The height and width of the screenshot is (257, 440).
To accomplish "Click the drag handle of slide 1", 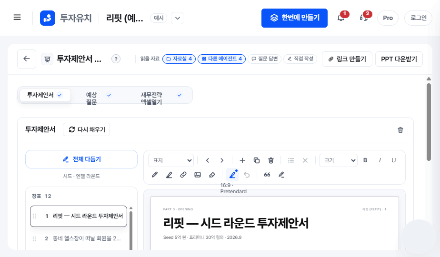I will (x=34, y=216).
